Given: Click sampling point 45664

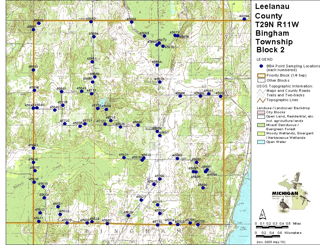Looking at the screenshot, I should pyautogui.click(x=157, y=65).
